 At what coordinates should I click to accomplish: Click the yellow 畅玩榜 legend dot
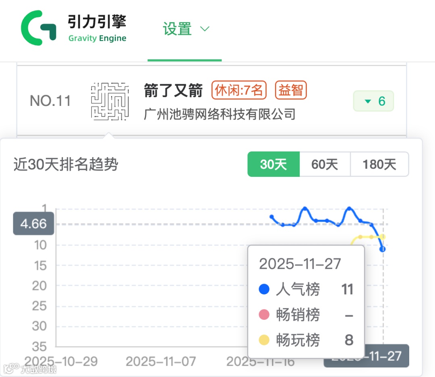coord(264,340)
